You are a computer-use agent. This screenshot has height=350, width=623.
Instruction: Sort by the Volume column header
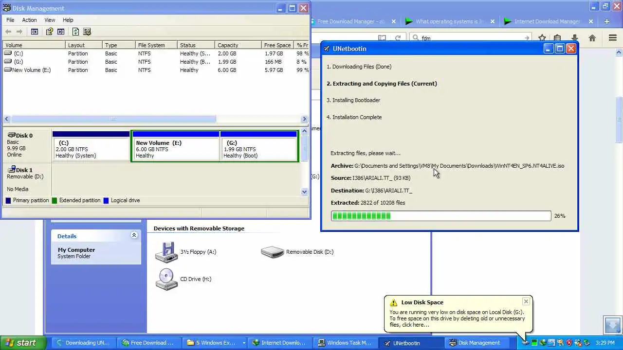[x=34, y=45]
